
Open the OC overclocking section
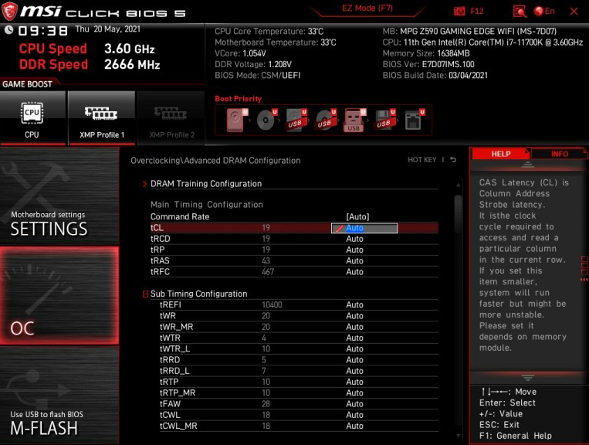(x=59, y=295)
